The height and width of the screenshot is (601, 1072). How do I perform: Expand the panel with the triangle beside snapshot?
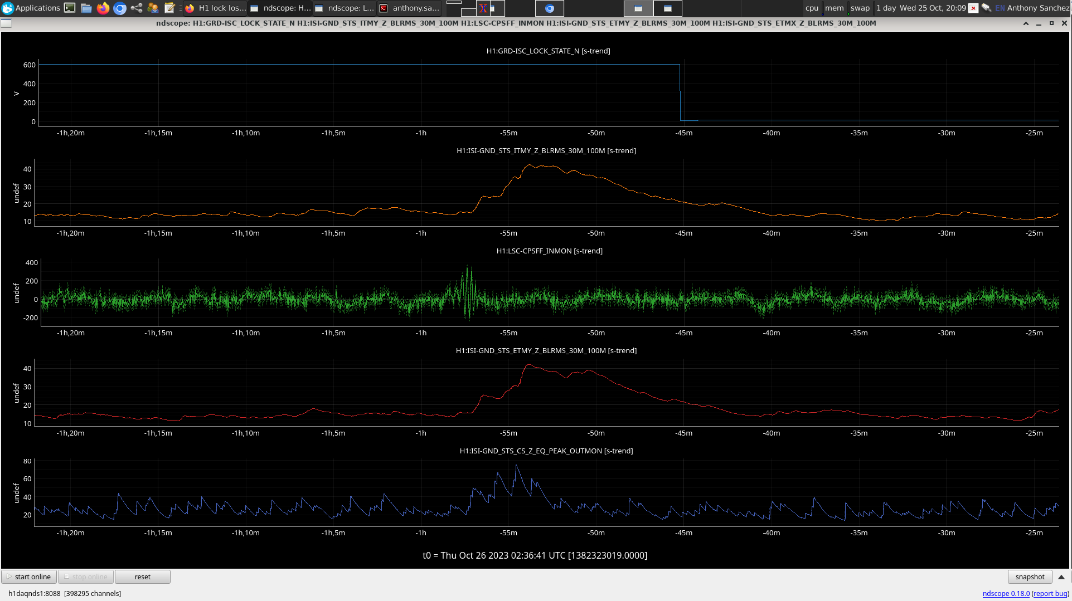[x=1061, y=577]
